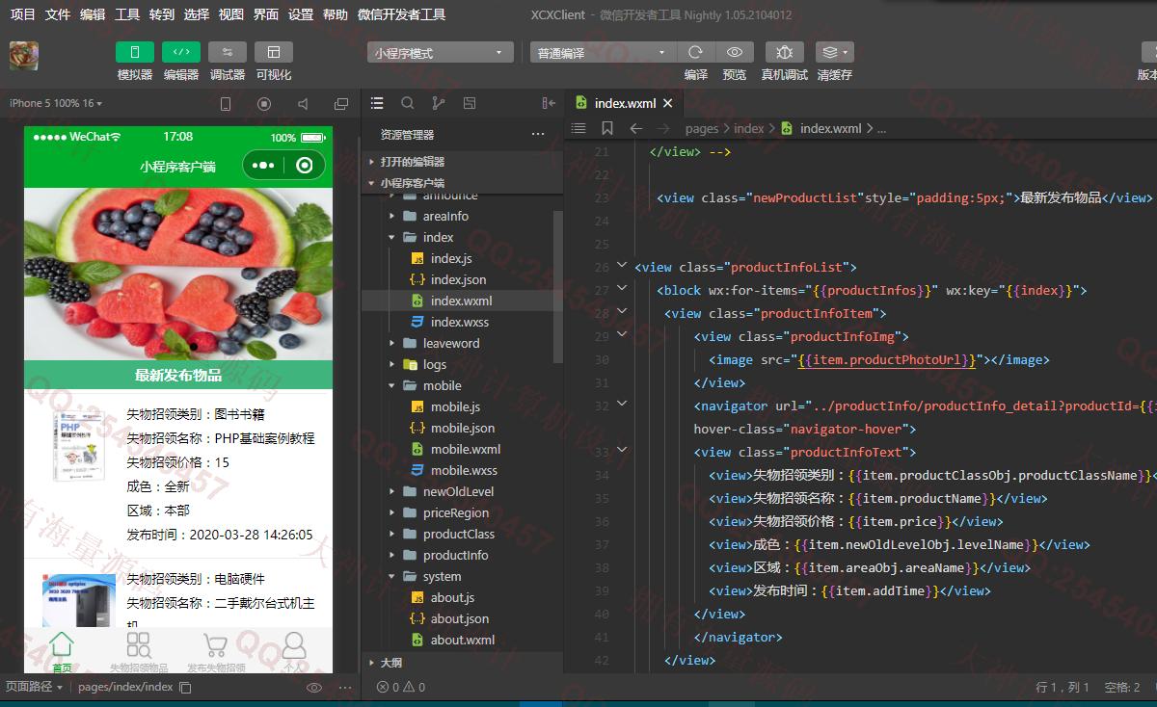
Task: Expand the 大纲 outline section
Action: [x=462, y=663]
